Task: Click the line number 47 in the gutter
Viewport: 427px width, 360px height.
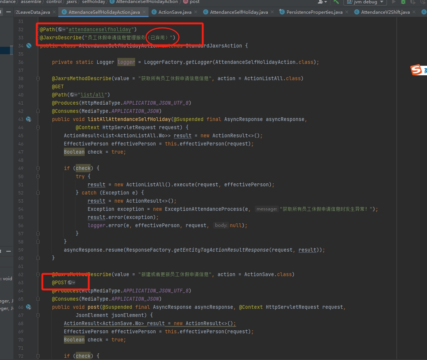Action: tap(21, 152)
